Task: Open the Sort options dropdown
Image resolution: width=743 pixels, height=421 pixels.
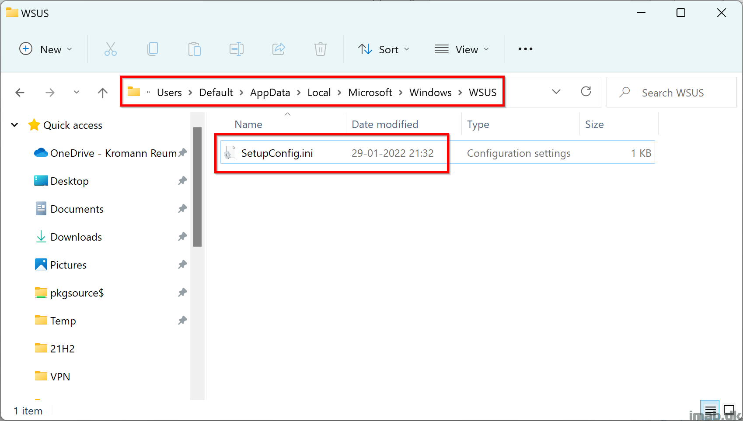Action: click(x=384, y=49)
